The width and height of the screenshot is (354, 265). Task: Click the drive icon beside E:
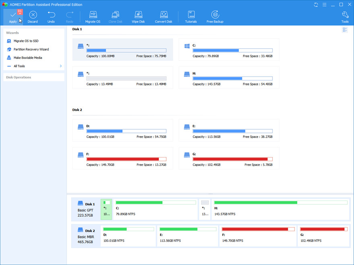click(x=187, y=127)
